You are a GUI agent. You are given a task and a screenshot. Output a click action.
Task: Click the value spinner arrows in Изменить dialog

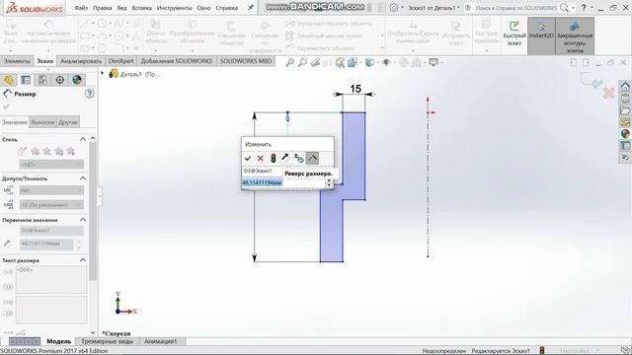[329, 183]
